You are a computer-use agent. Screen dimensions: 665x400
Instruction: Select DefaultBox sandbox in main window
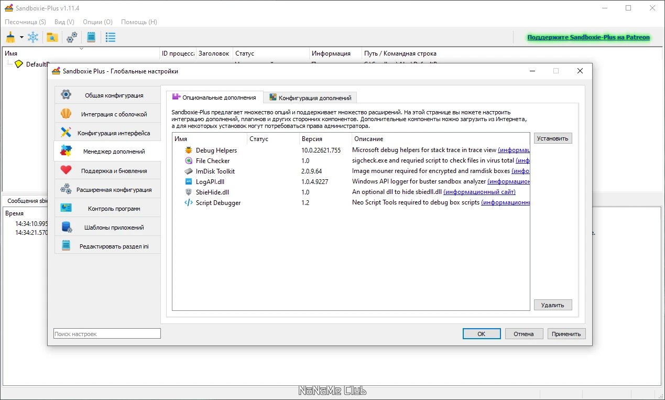tap(37, 64)
